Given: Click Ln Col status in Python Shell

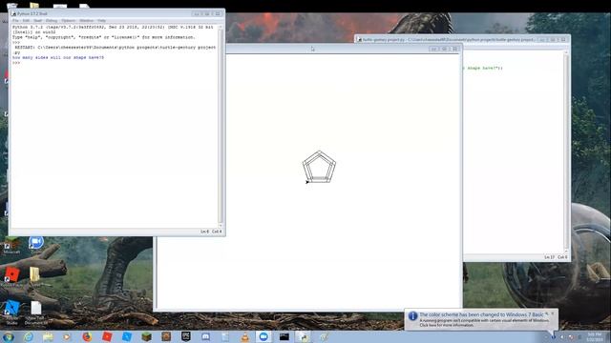Looking at the screenshot, I should (211, 232).
